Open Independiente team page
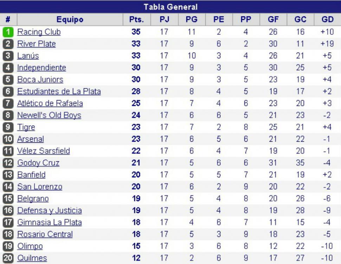 point(41,68)
